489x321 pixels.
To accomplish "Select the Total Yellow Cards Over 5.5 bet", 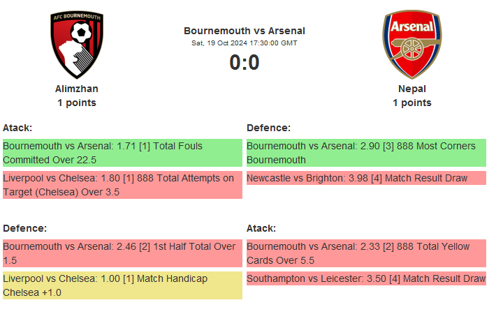I will coord(366,253).
